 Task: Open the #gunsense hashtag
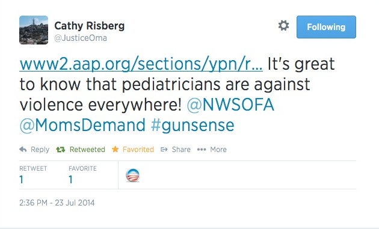(193, 126)
